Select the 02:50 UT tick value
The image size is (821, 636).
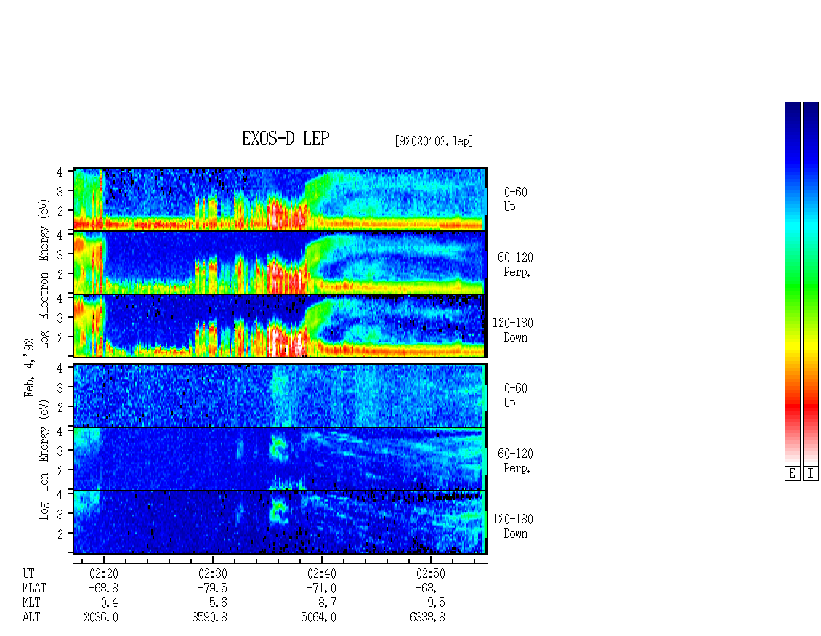tap(430, 573)
